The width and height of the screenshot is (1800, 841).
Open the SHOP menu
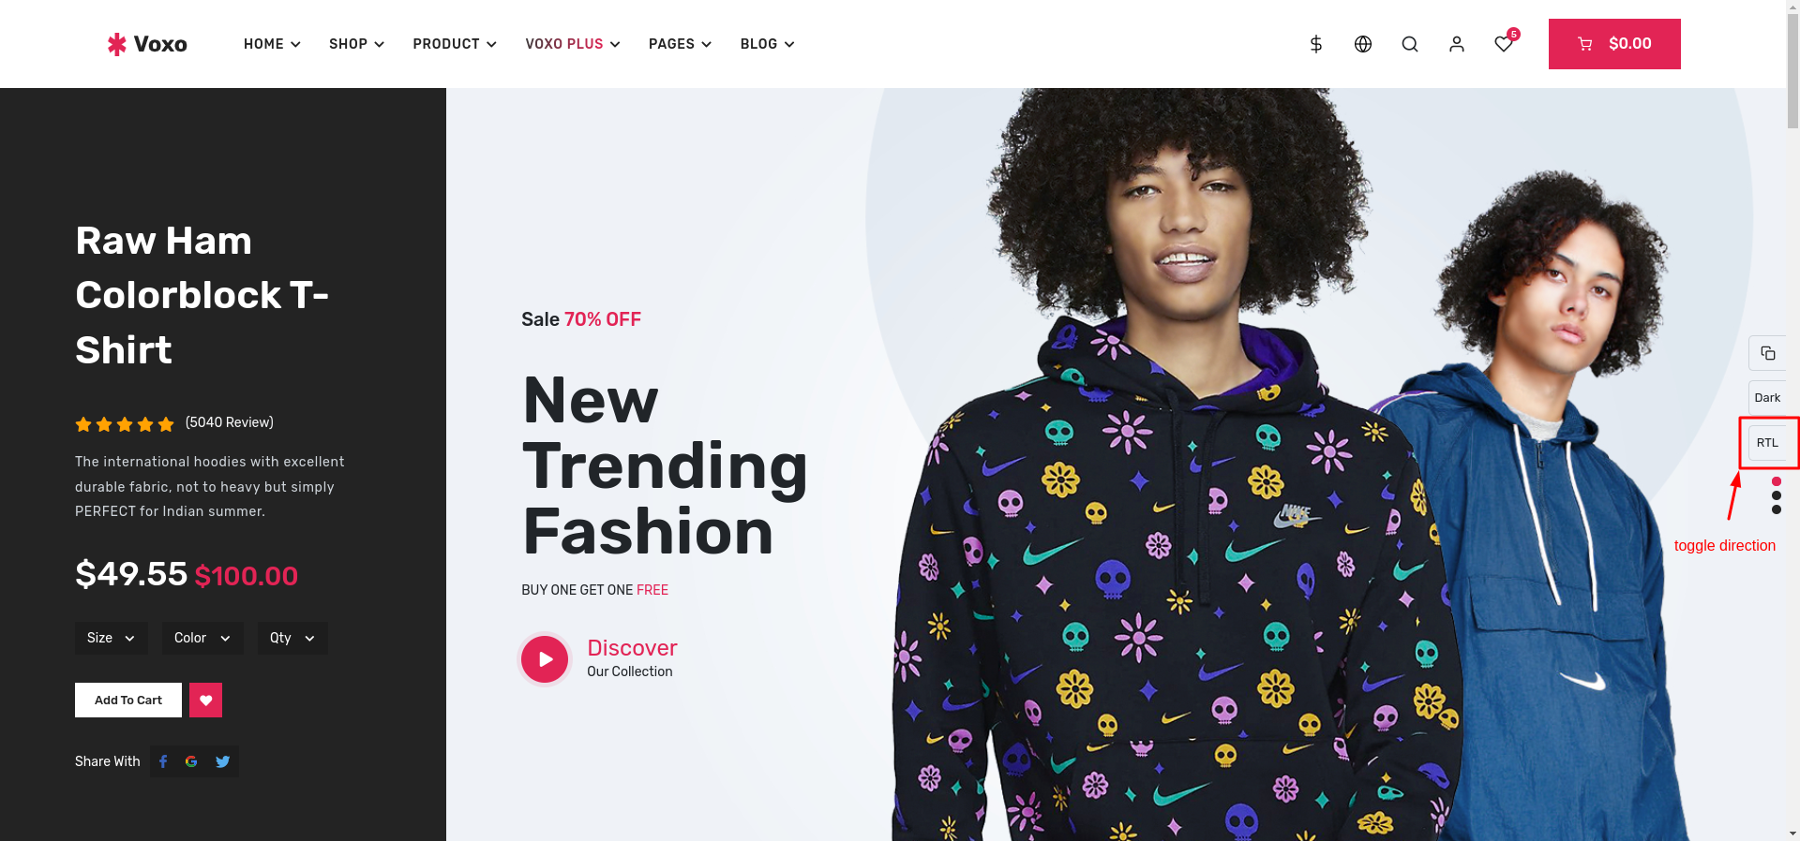356,44
